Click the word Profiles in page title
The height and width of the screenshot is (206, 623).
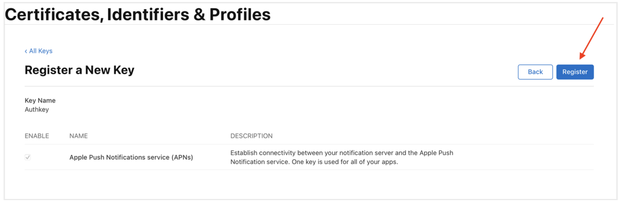pos(240,15)
